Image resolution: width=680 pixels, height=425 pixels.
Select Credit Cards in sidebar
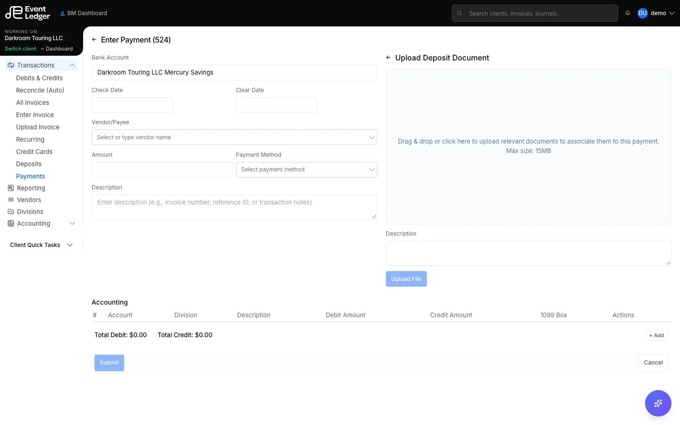(x=34, y=152)
